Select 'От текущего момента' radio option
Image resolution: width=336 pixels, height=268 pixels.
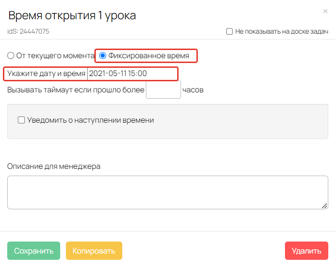[x=11, y=56]
